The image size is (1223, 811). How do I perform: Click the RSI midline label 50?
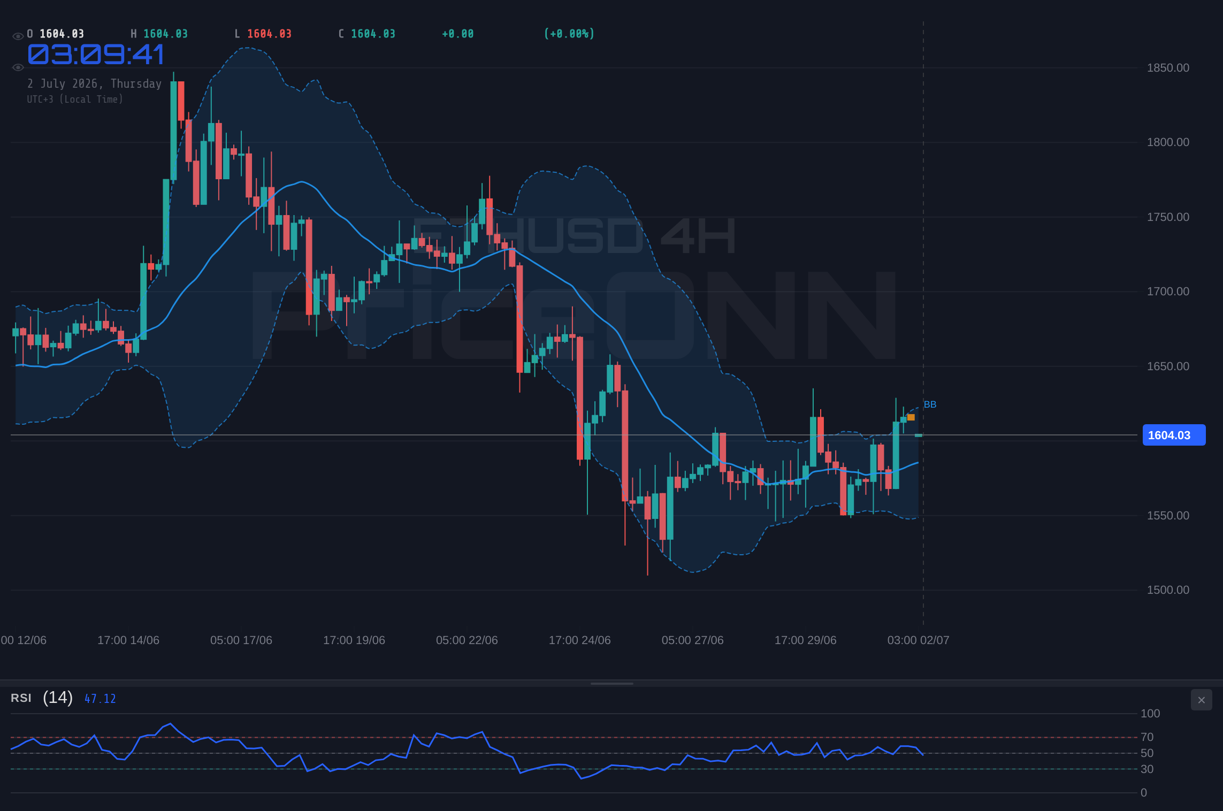[1147, 753]
